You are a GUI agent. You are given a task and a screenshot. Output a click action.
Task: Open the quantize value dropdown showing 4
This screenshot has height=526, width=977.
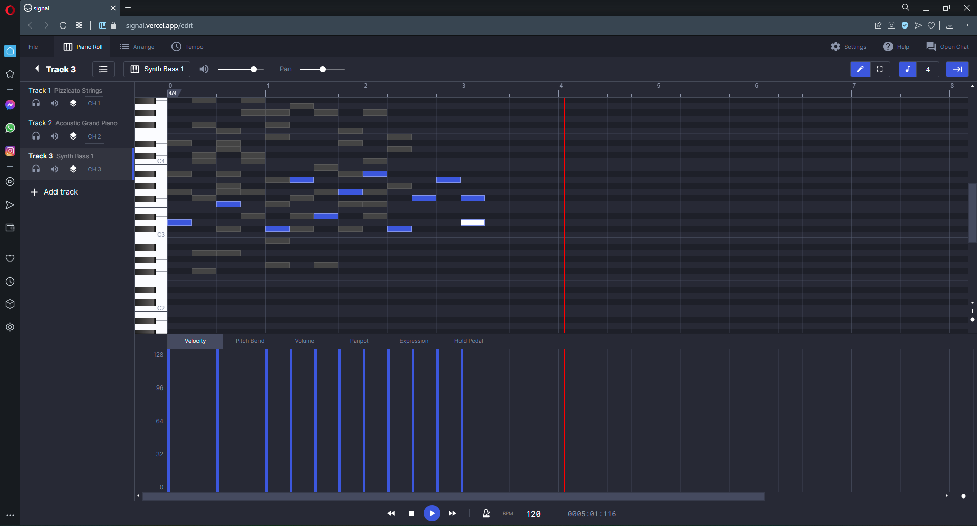(x=927, y=69)
